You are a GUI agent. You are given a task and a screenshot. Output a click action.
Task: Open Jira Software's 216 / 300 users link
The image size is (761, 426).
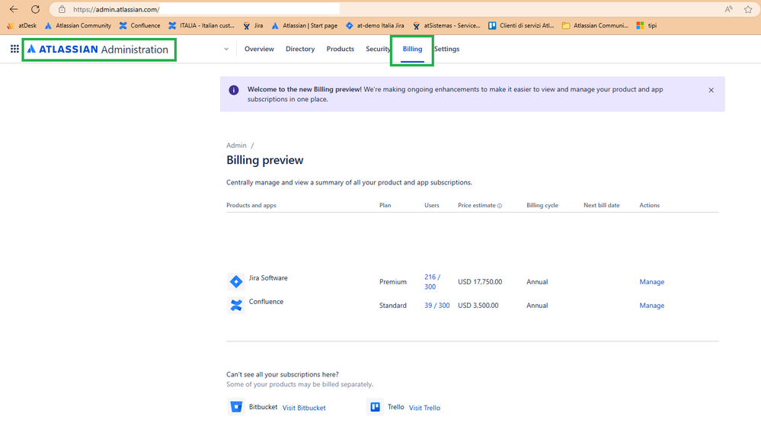pos(432,282)
